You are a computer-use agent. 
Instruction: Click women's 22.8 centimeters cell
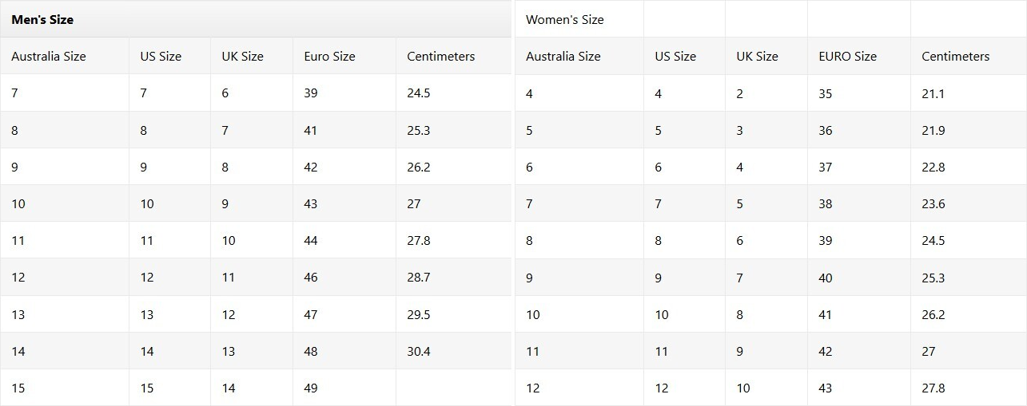tap(933, 168)
